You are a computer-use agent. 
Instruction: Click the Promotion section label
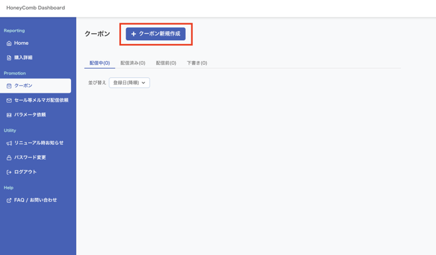(15, 73)
